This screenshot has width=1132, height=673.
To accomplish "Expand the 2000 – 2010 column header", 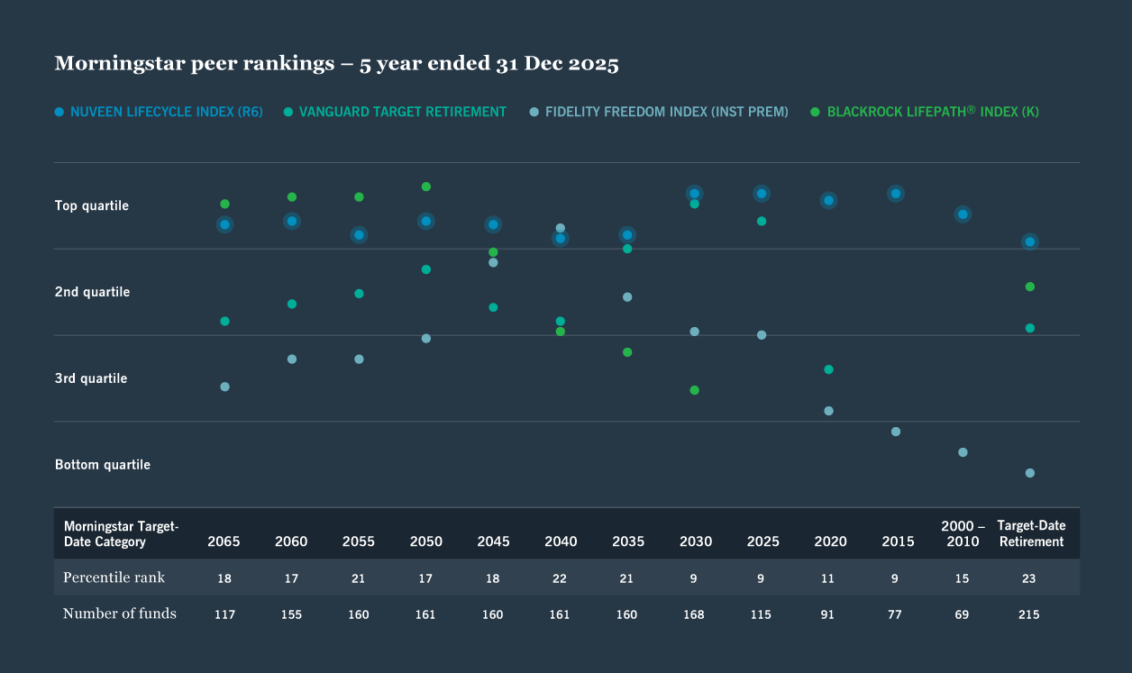I will click(x=962, y=532).
